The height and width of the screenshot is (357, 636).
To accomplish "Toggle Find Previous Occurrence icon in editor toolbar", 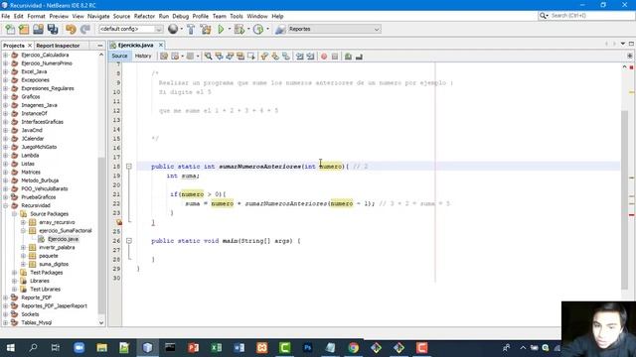I will click(x=219, y=57).
